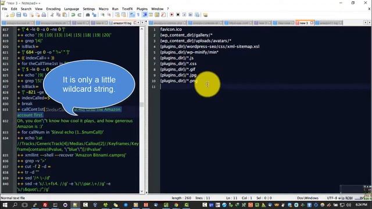Image resolution: width=372 pixels, height=209 pixels.
Task: Print the document using the printer icon
Action: 44,15
